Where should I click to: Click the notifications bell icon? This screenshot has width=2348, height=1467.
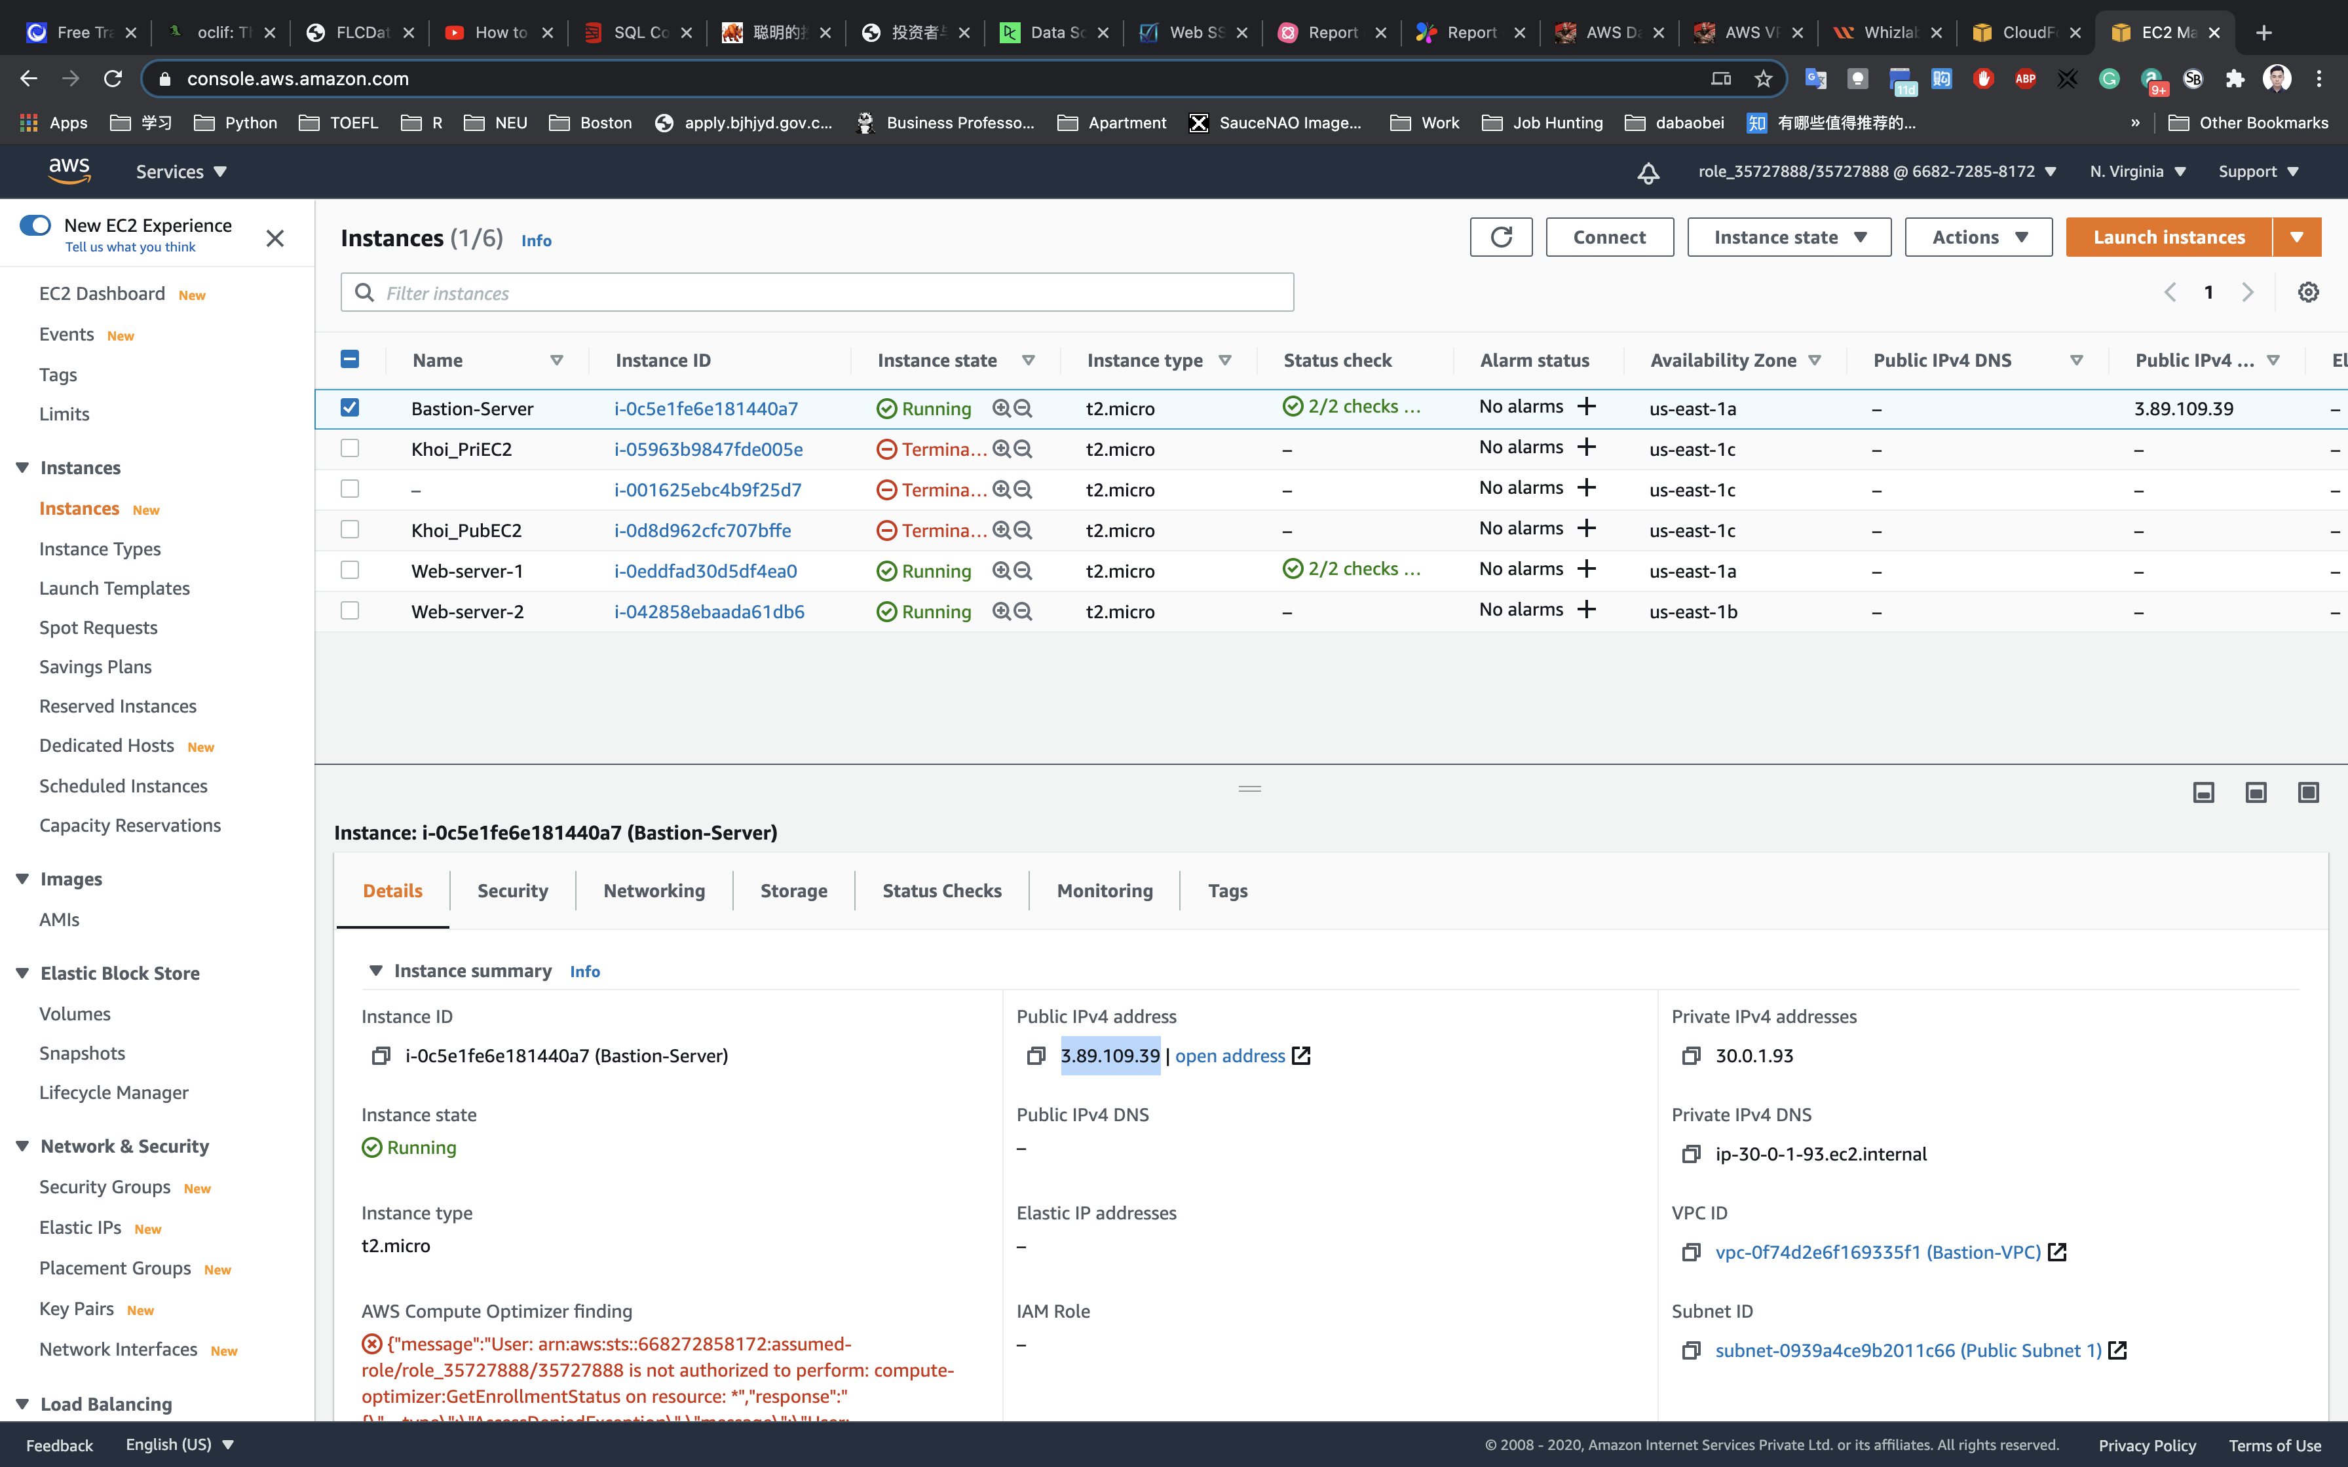[1648, 173]
